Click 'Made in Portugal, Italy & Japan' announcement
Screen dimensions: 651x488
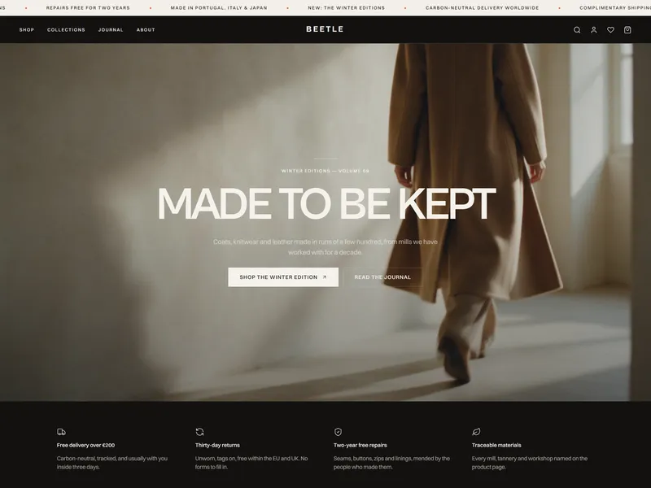tap(219, 8)
